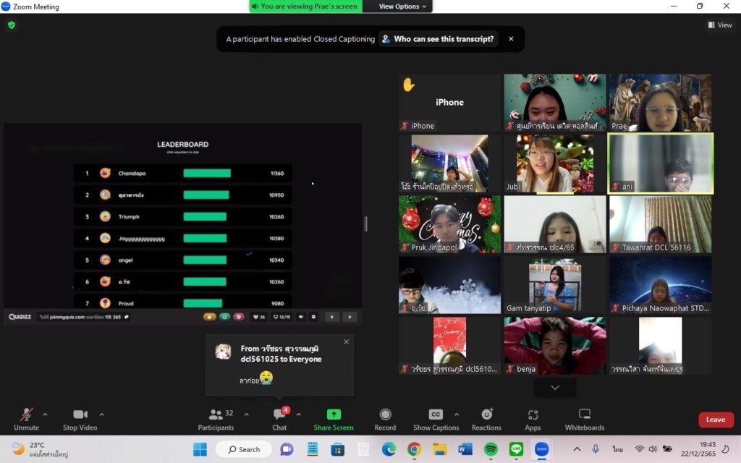
Task: Expand the View Options dropdown
Action: [403, 7]
